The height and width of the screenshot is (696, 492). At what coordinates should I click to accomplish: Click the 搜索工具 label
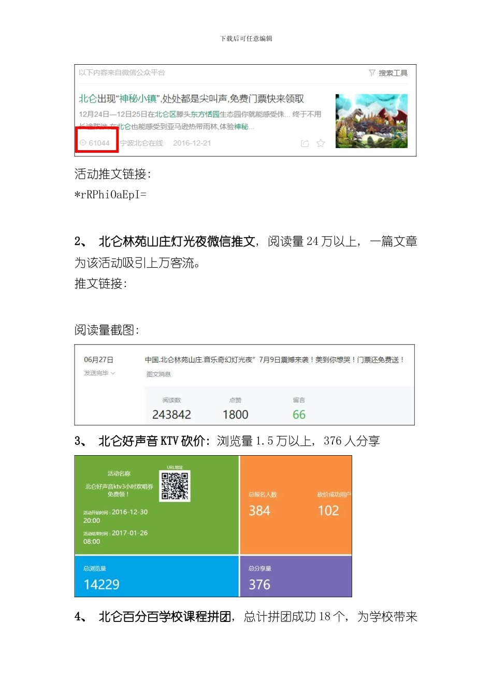coord(393,73)
